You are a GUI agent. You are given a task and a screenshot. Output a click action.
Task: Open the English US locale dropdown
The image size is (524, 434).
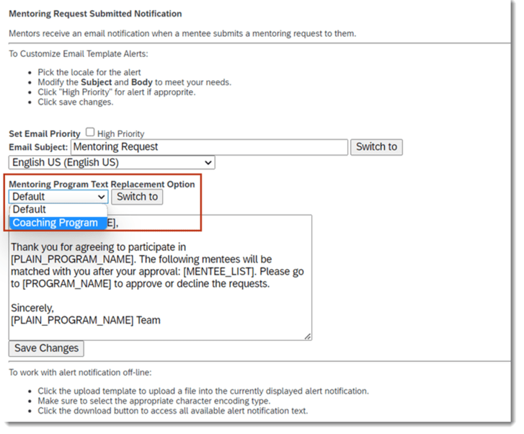coord(112,163)
